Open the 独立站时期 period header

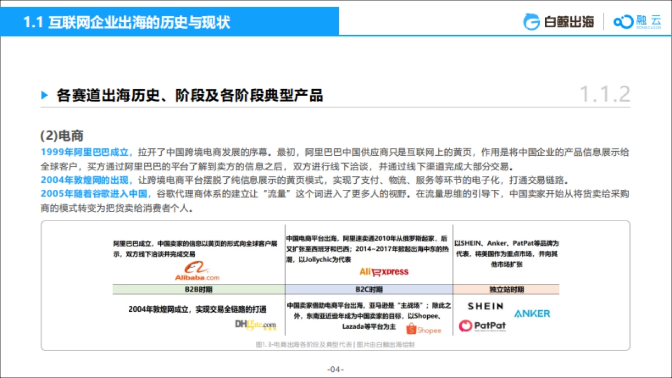coord(506,290)
